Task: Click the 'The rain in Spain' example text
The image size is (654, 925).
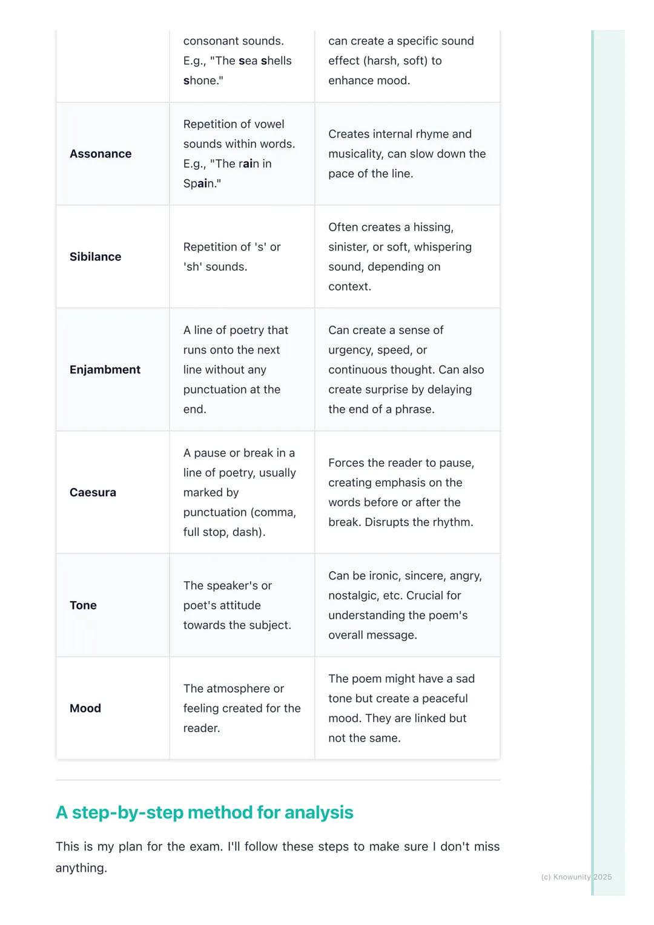Action: tap(227, 173)
